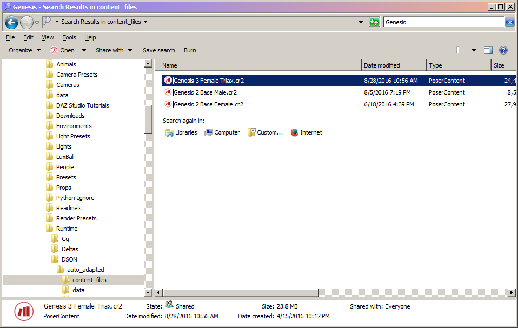The height and width of the screenshot is (328, 518).
Task: Open the Help menu
Action: click(90, 37)
